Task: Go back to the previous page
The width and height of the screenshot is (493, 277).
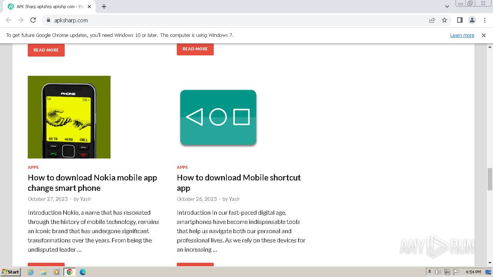Action: 8,20
